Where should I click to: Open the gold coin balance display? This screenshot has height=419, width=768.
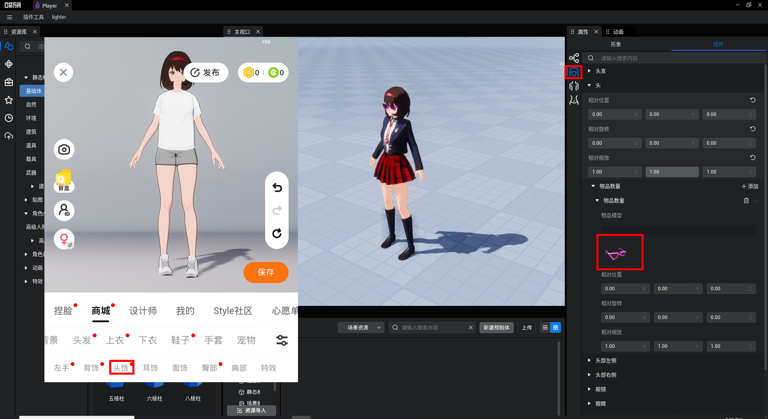pyautogui.click(x=252, y=72)
